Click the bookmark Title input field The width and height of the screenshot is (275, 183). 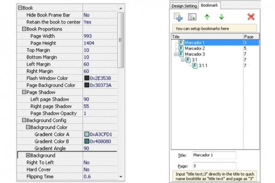[x=214, y=155]
